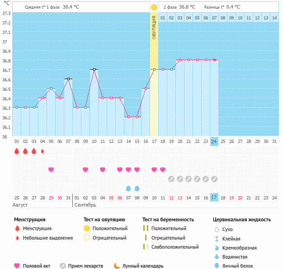The height and width of the screenshot is (269, 283).
Task: Click the Положительный ovulation test yellow circle
Action: tap(87, 228)
